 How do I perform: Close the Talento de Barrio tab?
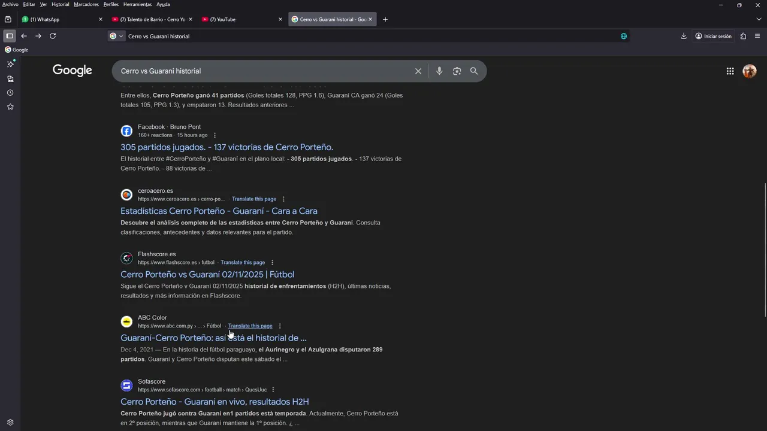point(191,19)
